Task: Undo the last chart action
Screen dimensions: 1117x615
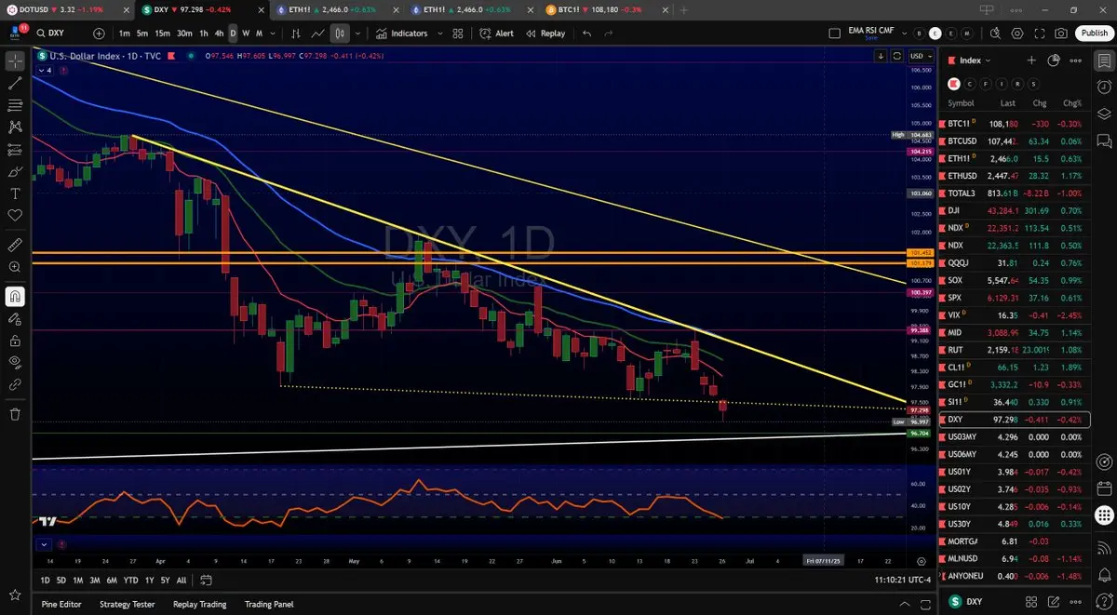Action: 586,33
